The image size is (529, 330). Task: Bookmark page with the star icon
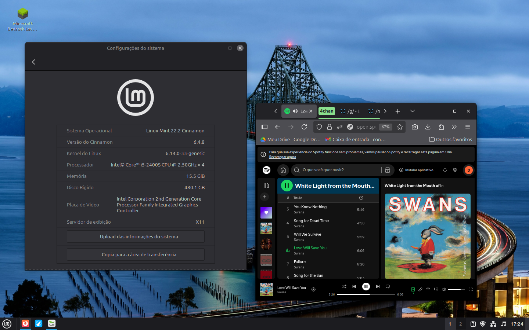(x=400, y=127)
